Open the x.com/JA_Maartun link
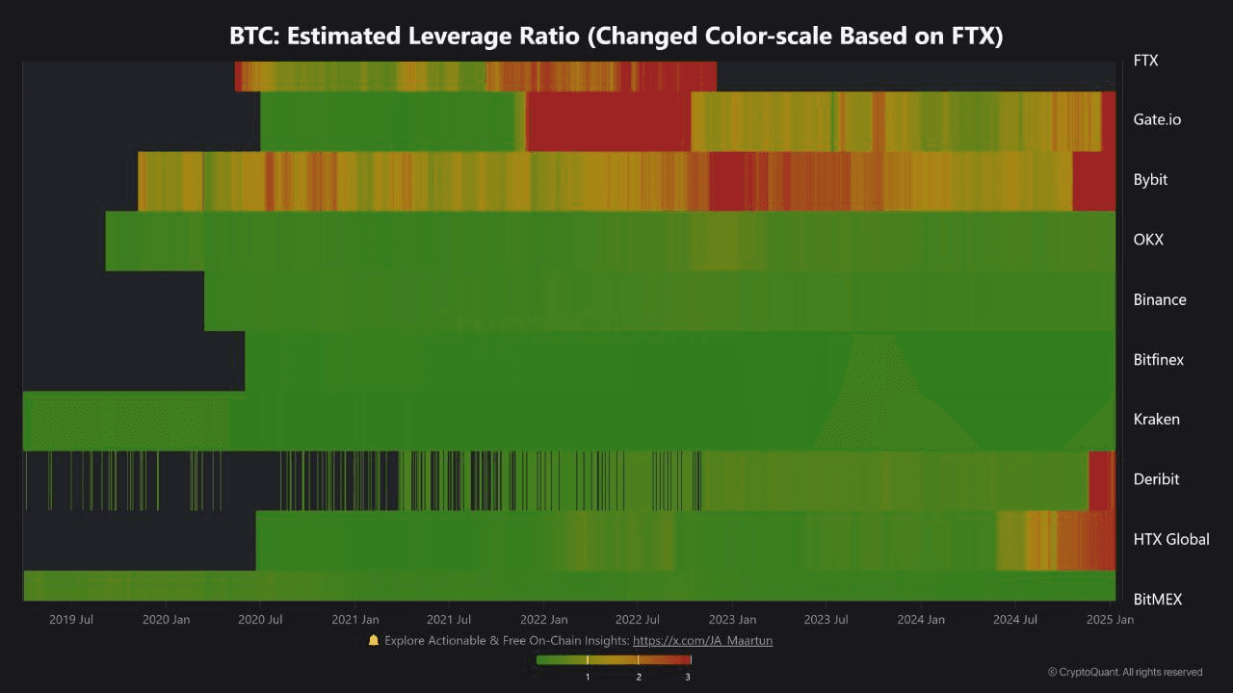Screen dimensions: 1233x693 click(702, 640)
